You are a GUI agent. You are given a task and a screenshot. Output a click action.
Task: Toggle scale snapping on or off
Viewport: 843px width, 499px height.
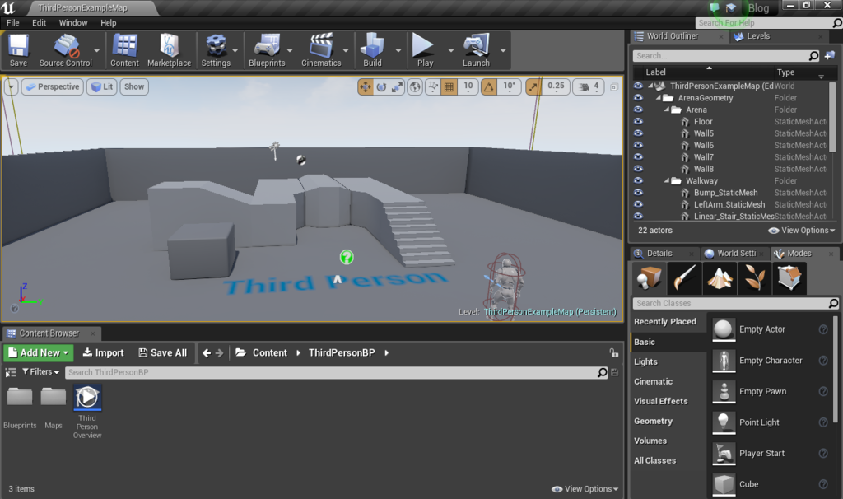tap(533, 86)
